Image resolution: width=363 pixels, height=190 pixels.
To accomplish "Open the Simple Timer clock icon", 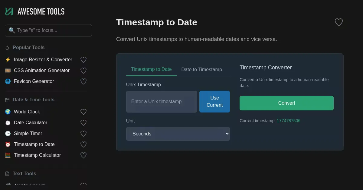I will point(8,134).
